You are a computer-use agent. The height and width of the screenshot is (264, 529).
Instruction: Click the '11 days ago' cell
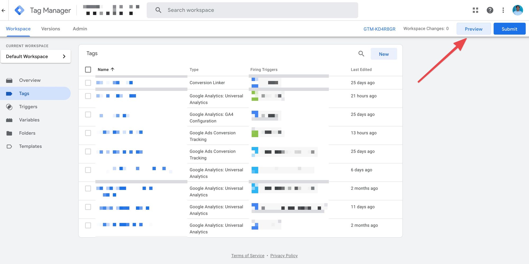coord(363,207)
